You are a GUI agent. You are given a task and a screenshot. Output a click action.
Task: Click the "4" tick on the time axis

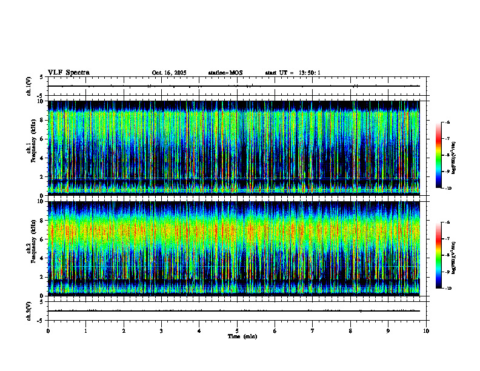[199, 331]
